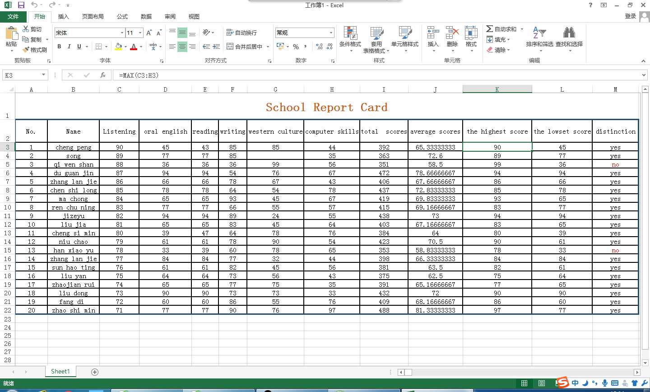Switch to Page Layout view in status bar
This screenshot has height=392, width=650.
coord(541,383)
